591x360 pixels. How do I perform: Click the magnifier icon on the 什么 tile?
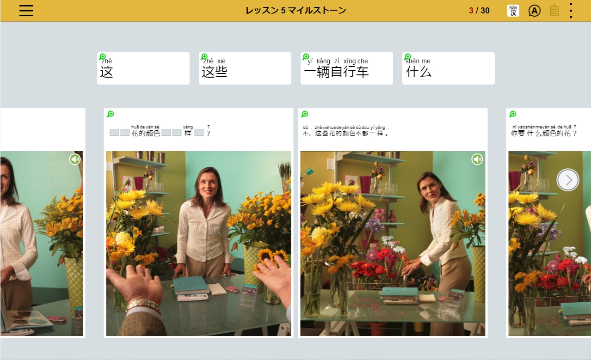click(x=407, y=56)
